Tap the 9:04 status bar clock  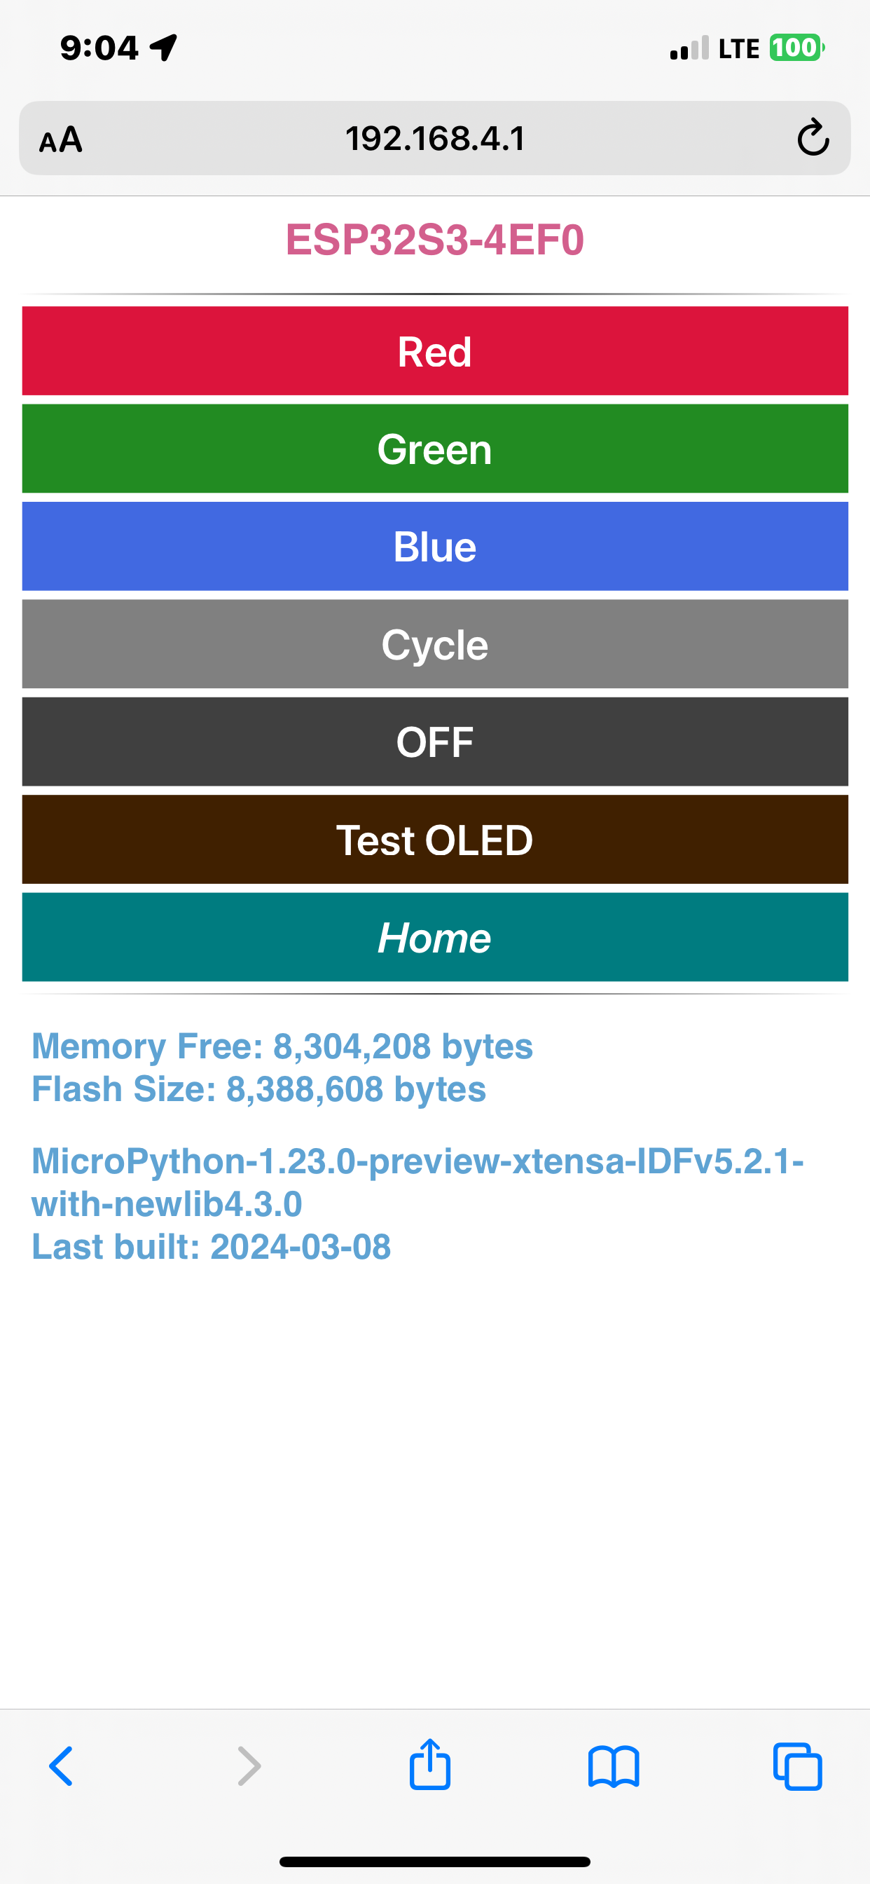tap(99, 48)
